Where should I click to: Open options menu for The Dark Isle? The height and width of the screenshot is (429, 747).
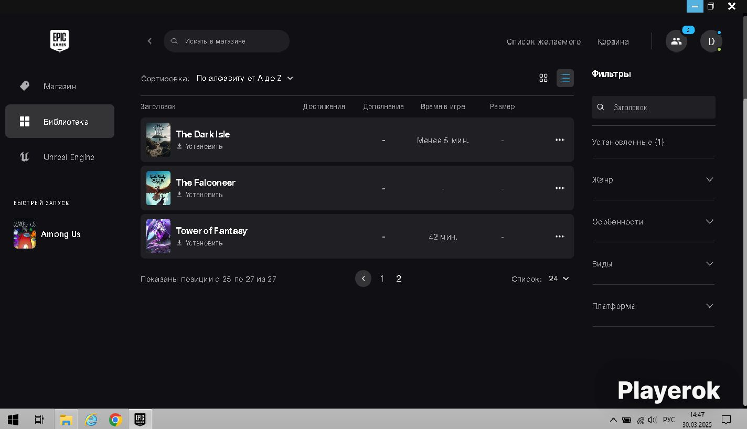(560, 140)
